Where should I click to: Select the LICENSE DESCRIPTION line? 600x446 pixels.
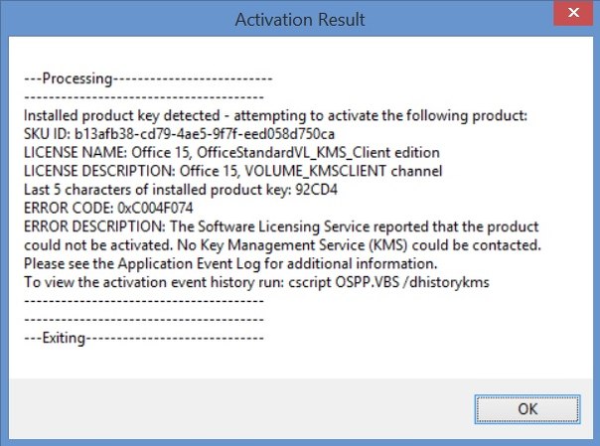(233, 171)
